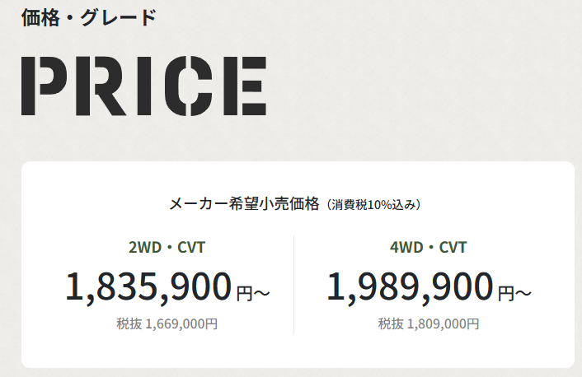
Task: Click the large PRICE heading
Action: pyautogui.click(x=143, y=86)
